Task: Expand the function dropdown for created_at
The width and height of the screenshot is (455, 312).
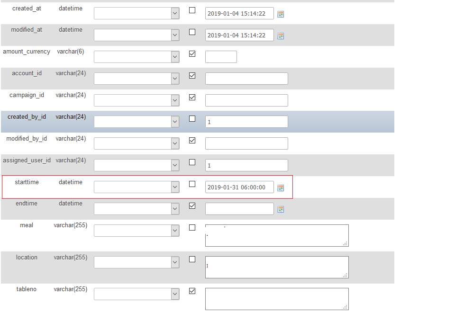Action: point(136,13)
